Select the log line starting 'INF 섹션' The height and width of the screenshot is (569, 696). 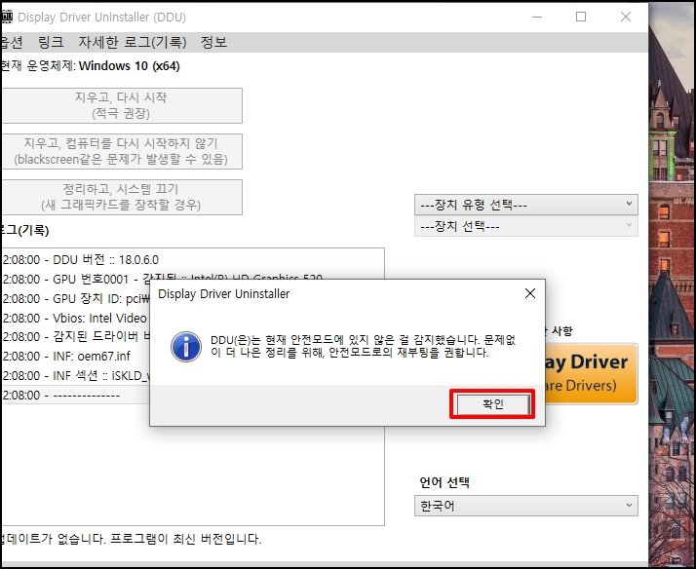click(x=76, y=376)
